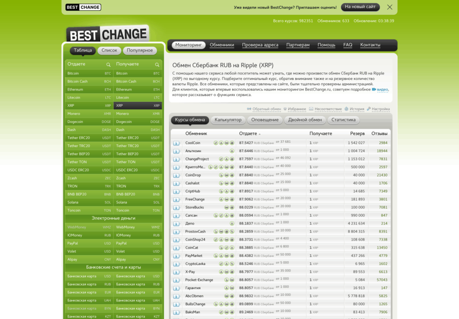This screenshot has height=319, width=459.
Task: Click the Настройка link
Action: click(381, 109)
